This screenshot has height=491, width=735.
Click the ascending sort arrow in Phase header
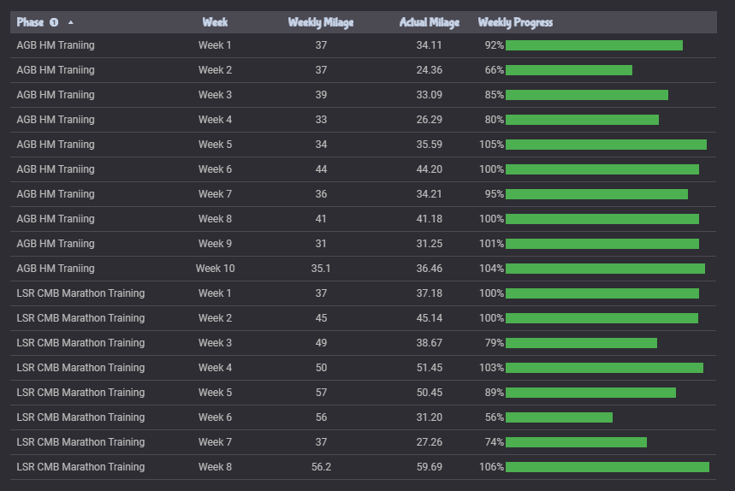click(x=70, y=22)
